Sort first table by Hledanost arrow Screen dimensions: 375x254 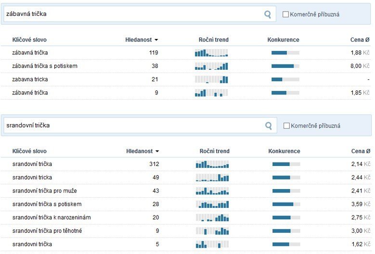click(156, 40)
